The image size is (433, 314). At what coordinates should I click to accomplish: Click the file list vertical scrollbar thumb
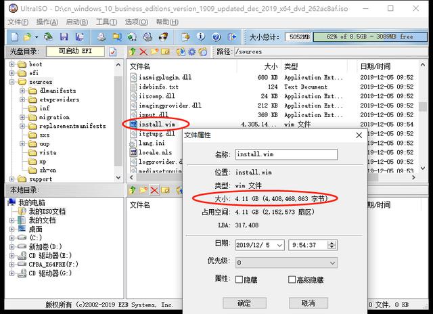[x=422, y=107]
